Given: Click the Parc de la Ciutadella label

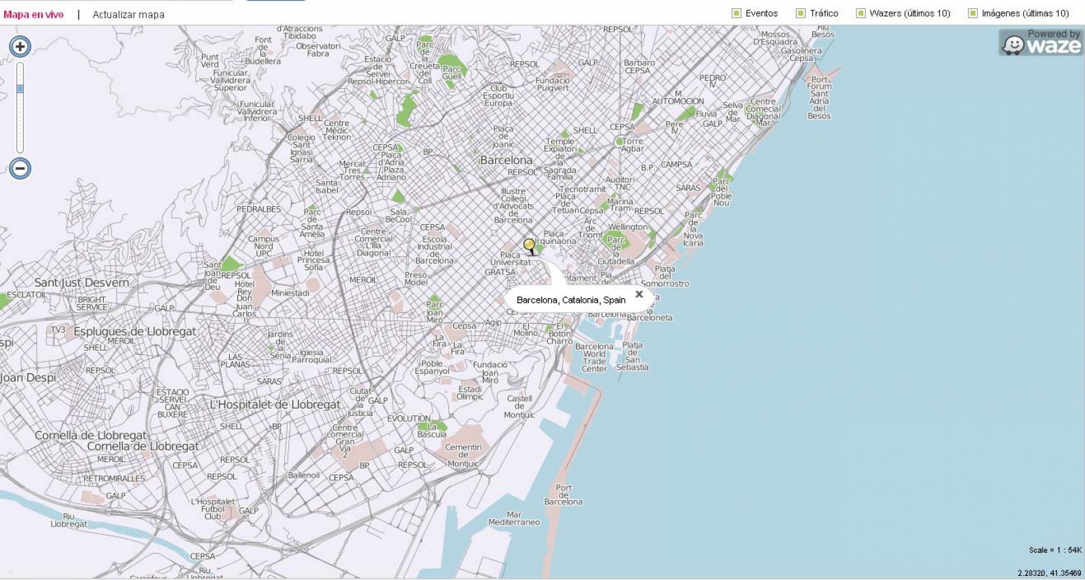Looking at the screenshot, I should (x=616, y=250).
